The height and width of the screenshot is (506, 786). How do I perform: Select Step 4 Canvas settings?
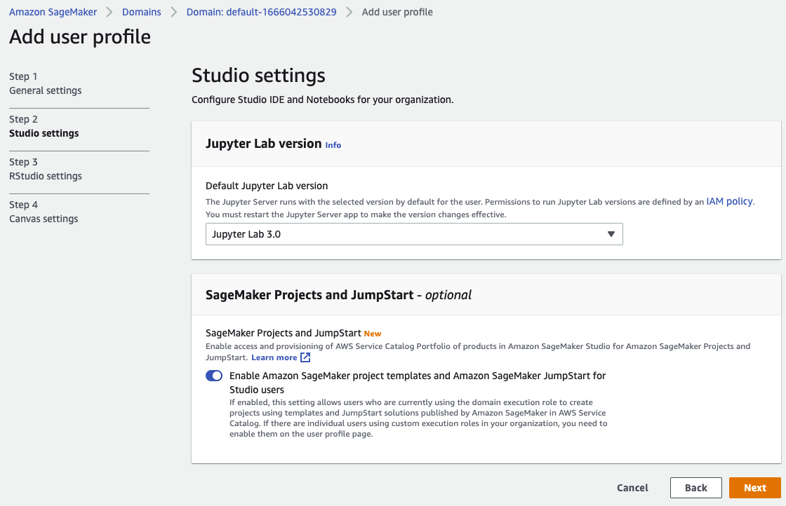(44, 212)
